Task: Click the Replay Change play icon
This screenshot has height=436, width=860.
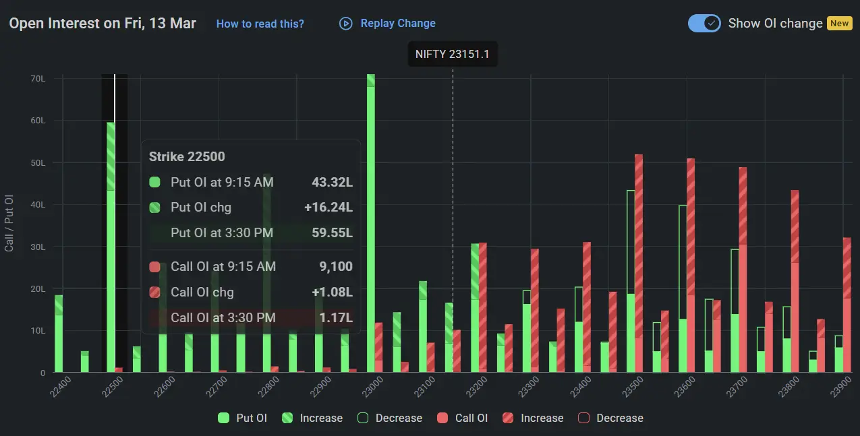Action: coord(345,23)
